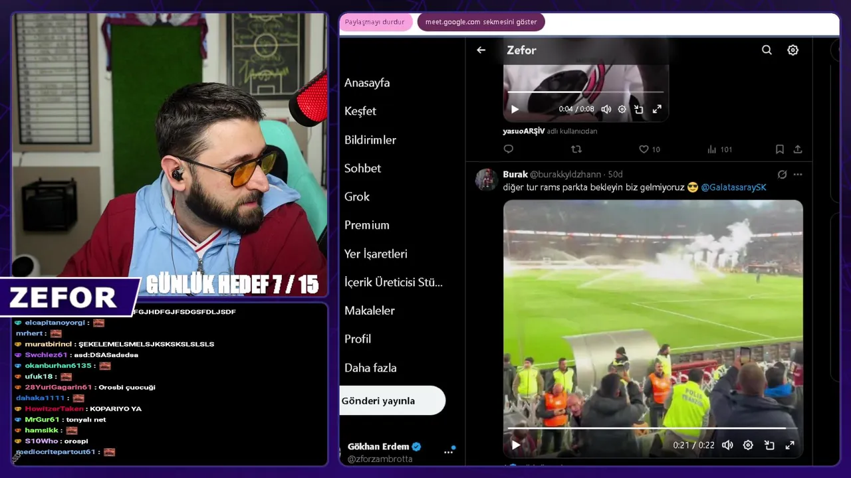The height and width of the screenshot is (478, 851).
Task: Open Profil in the sidebar
Action: click(358, 339)
